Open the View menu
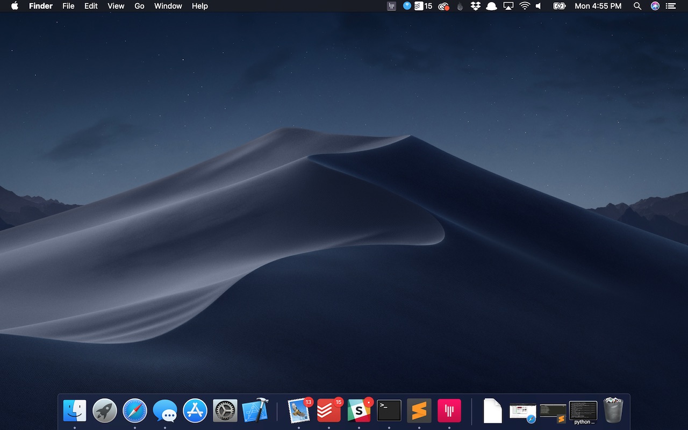This screenshot has height=430, width=688. tap(116, 6)
